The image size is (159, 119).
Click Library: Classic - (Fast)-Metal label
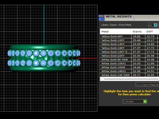pyautogui.click(x=116, y=25)
